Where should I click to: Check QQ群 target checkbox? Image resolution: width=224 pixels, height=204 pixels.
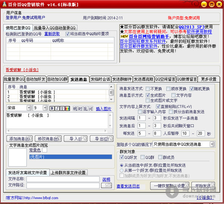[143, 157]
